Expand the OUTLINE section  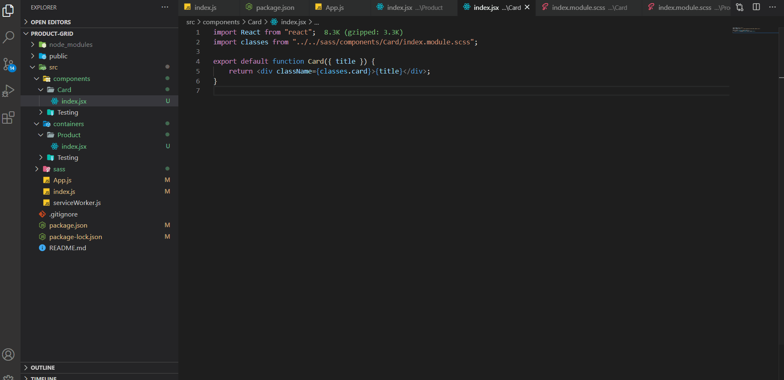pos(41,367)
